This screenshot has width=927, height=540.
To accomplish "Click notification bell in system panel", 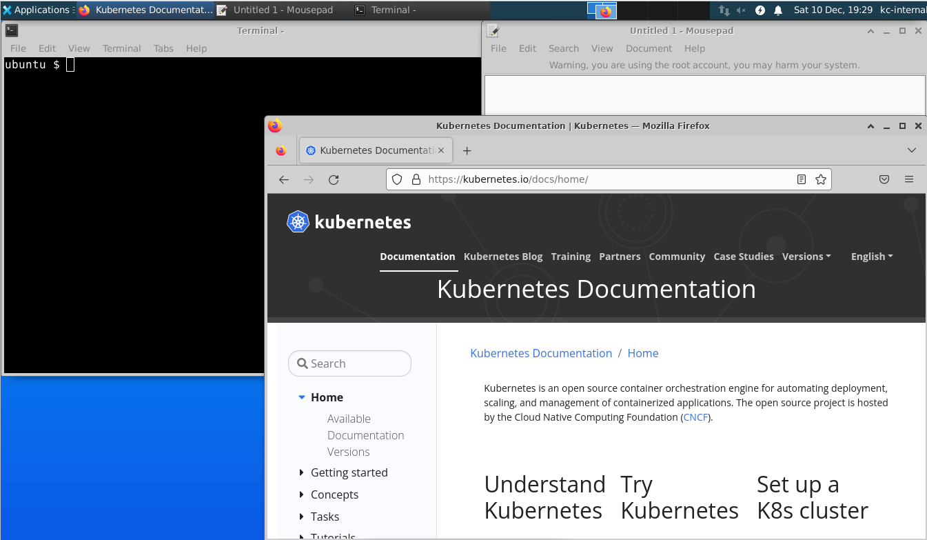I will coord(778,10).
